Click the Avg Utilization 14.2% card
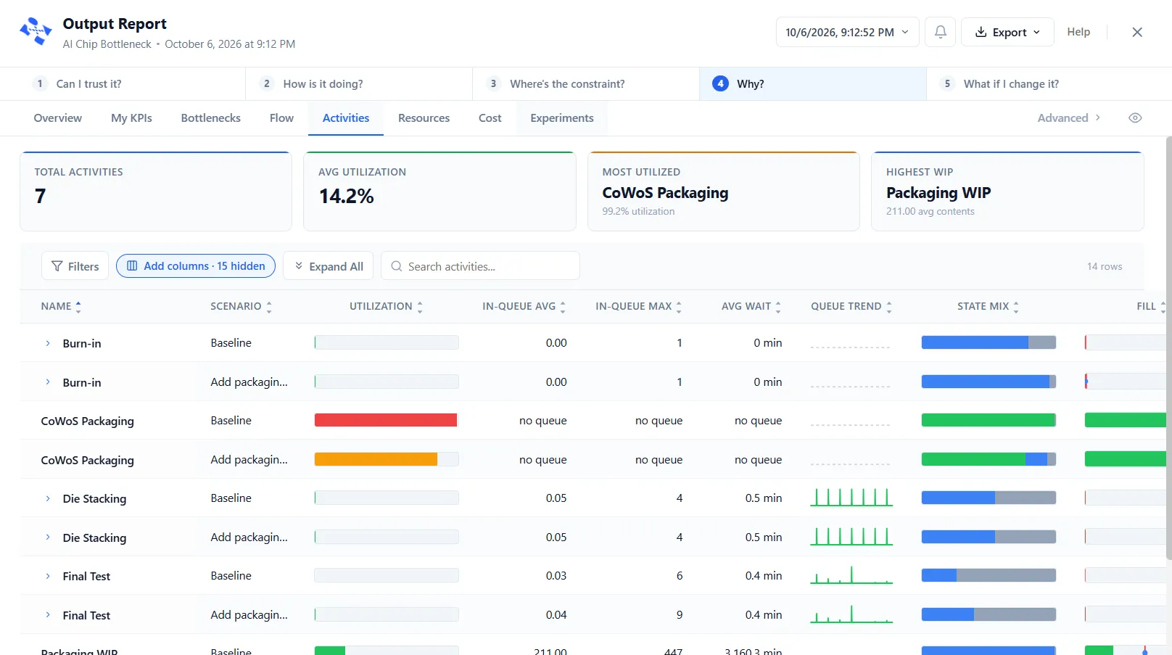This screenshot has height=655, width=1172. click(439, 191)
